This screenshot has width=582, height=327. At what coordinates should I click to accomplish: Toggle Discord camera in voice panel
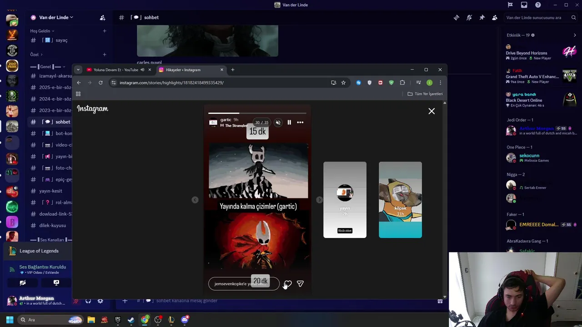pos(23,282)
